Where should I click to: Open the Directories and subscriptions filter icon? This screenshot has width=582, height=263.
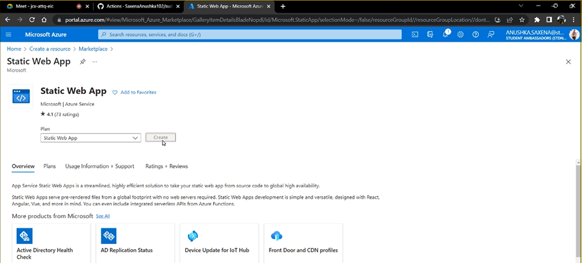(x=430, y=35)
